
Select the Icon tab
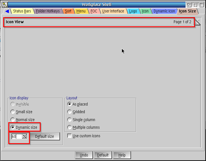pyautogui.click(x=145, y=11)
